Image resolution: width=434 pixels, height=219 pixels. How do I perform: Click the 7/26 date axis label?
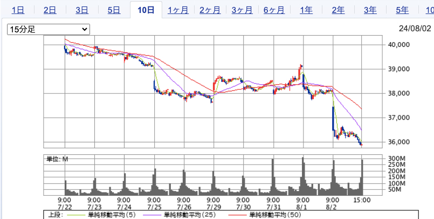(x=183, y=207)
